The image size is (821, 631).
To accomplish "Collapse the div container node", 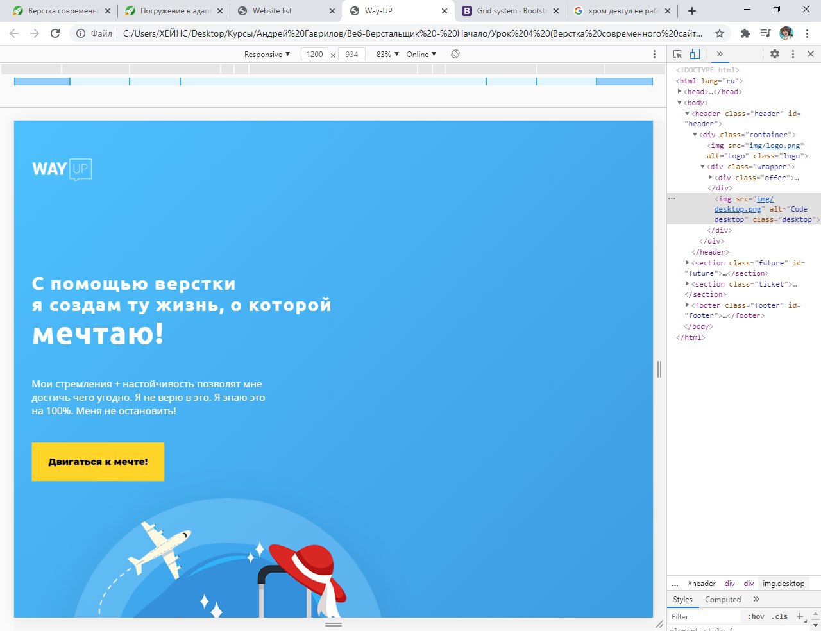I will pos(695,135).
